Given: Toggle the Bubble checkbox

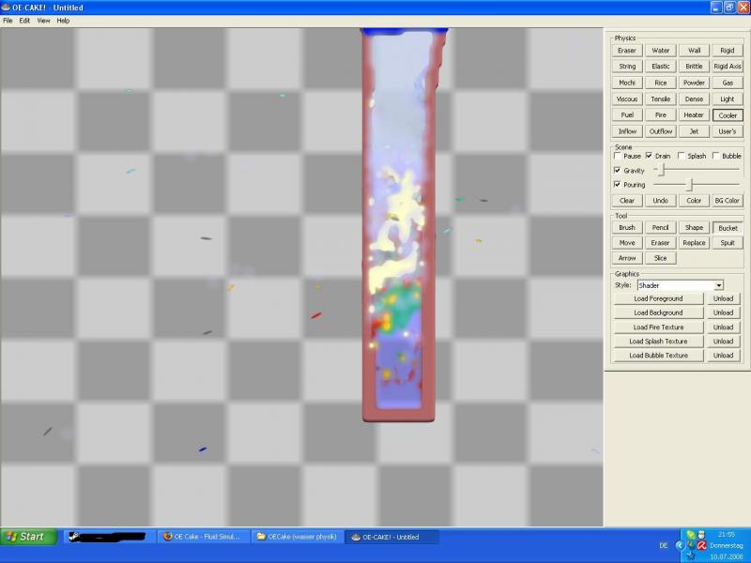Looking at the screenshot, I should click(x=717, y=156).
